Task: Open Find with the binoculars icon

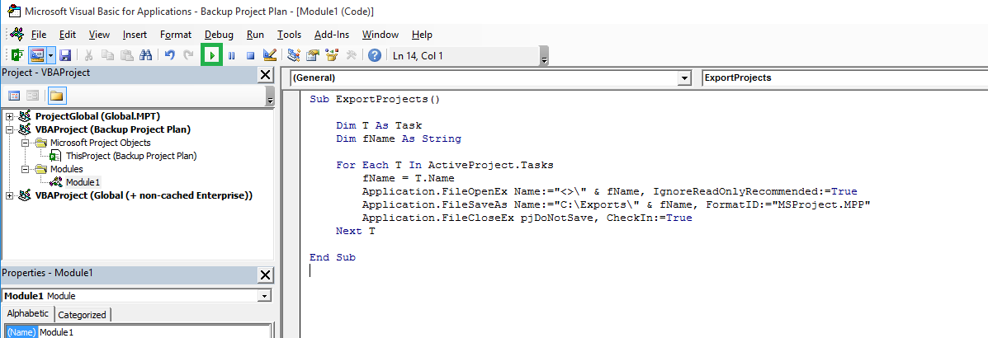Action: tap(145, 56)
